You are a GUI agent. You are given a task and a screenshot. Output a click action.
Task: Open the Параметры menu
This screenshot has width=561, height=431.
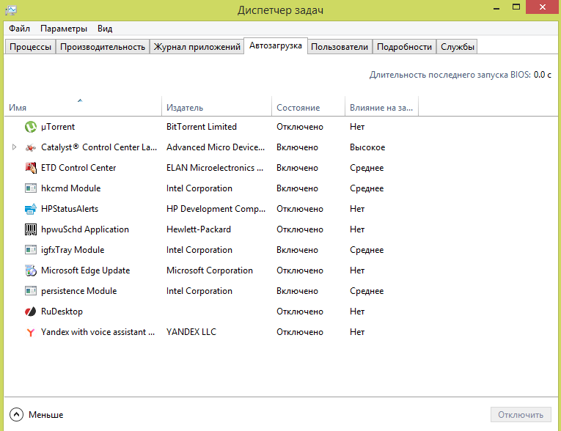coord(64,29)
